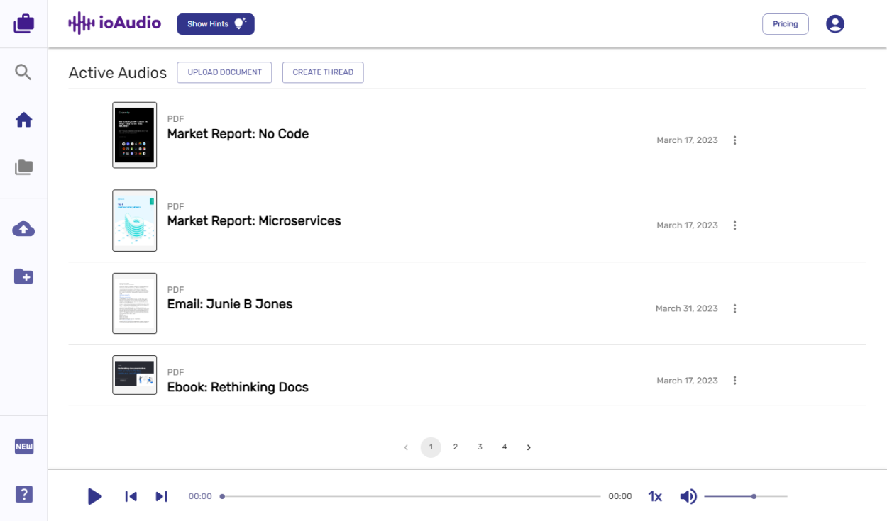Viewport: 887px width, 521px height.
Task: Click the Microservices report cover thumbnail
Action: [134, 220]
